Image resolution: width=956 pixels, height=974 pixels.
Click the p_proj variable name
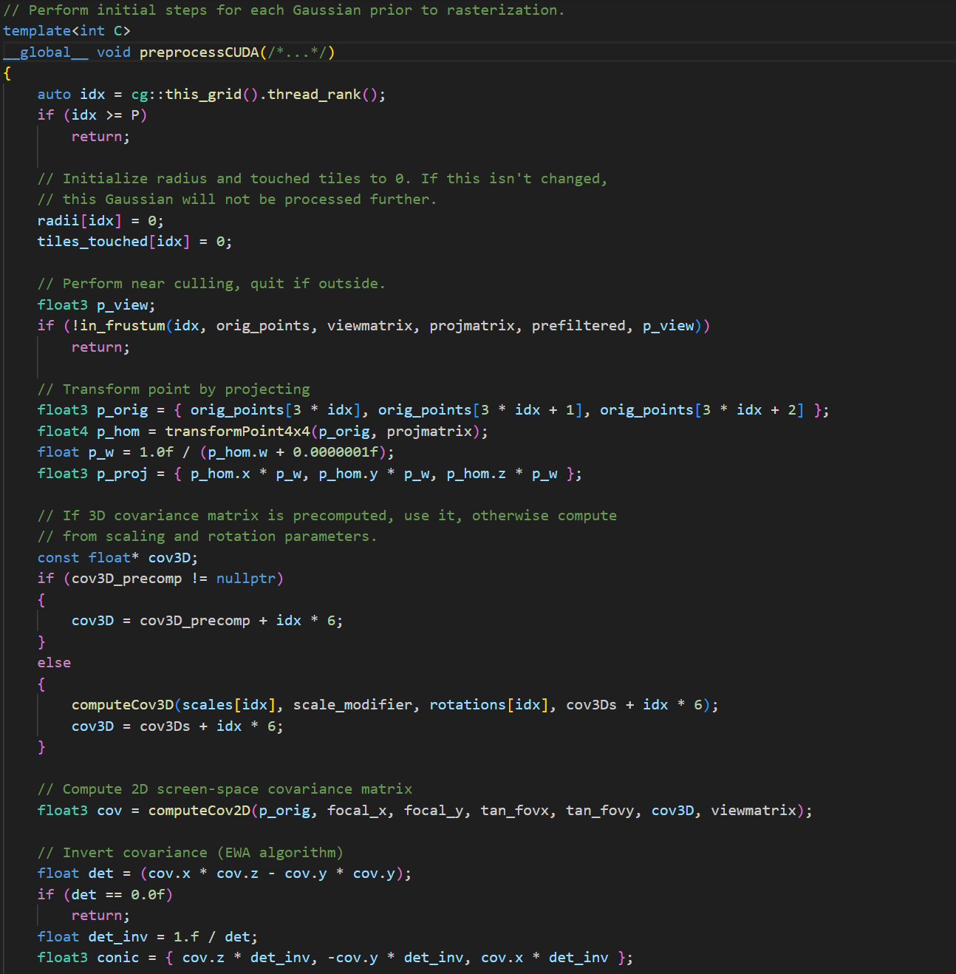point(122,474)
